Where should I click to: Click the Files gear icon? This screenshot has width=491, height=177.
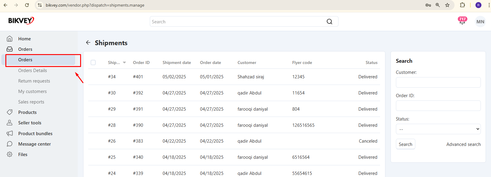point(10,154)
